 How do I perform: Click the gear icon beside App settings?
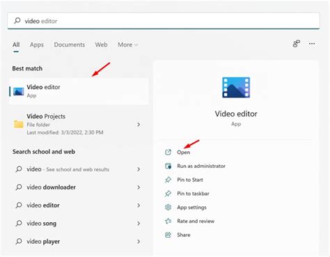coord(168,207)
